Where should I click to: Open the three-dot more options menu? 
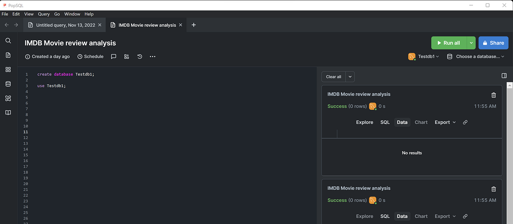tap(153, 57)
